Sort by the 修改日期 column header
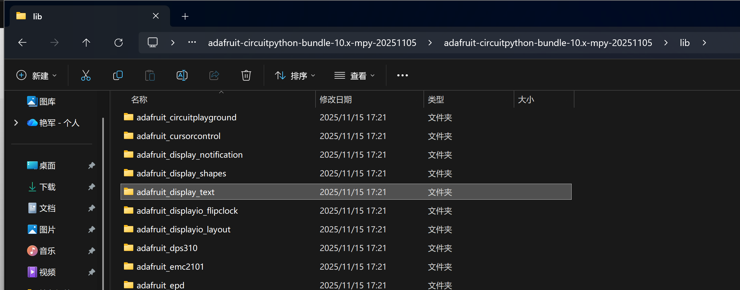Viewport: 740px width, 290px height. 336,100
